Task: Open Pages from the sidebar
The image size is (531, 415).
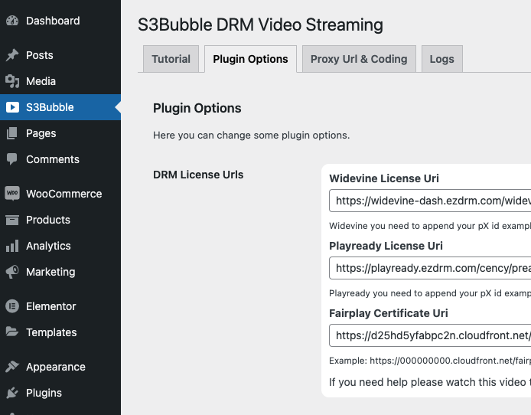Action: [x=60, y=133]
